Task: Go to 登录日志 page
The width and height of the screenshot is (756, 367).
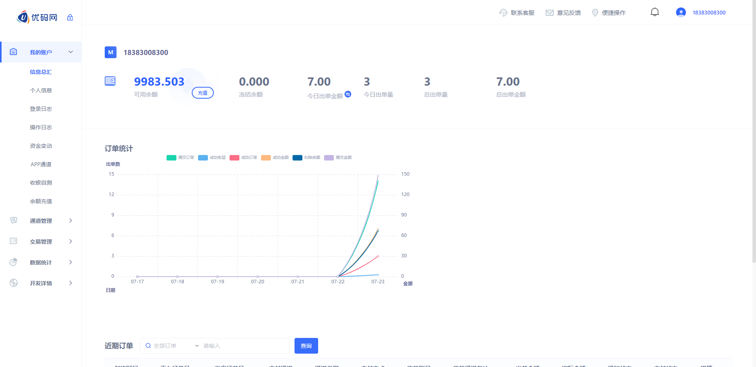Action: [x=41, y=109]
